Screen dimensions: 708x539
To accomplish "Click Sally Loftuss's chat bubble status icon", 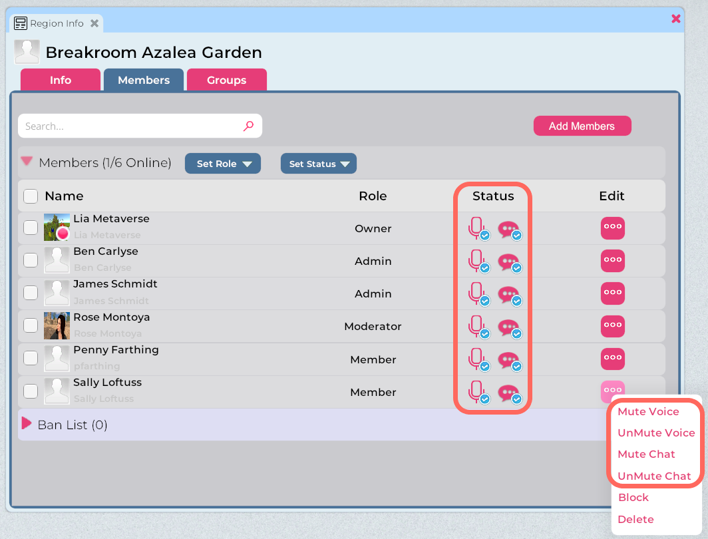I will coord(508,393).
